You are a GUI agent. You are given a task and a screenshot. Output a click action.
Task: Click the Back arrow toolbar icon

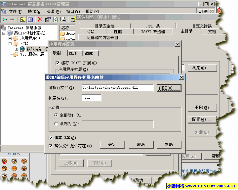click(5, 20)
